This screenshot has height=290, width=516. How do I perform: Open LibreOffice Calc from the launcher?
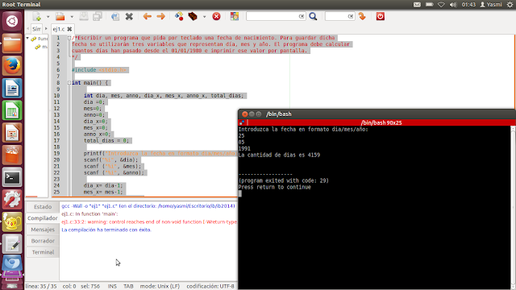click(x=12, y=110)
